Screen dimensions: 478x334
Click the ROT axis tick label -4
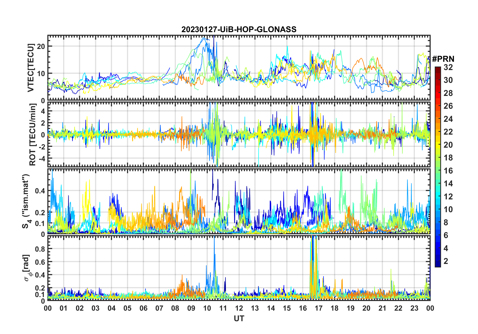pos(42,159)
